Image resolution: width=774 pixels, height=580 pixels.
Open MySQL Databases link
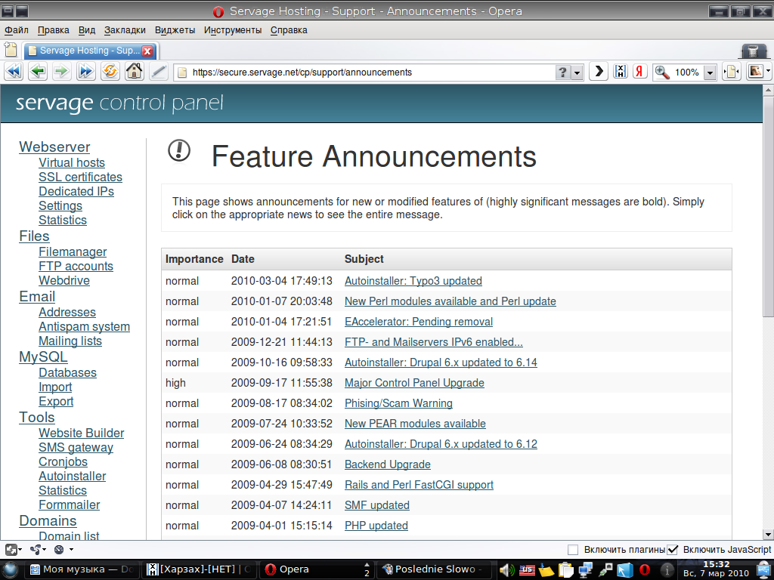click(67, 373)
